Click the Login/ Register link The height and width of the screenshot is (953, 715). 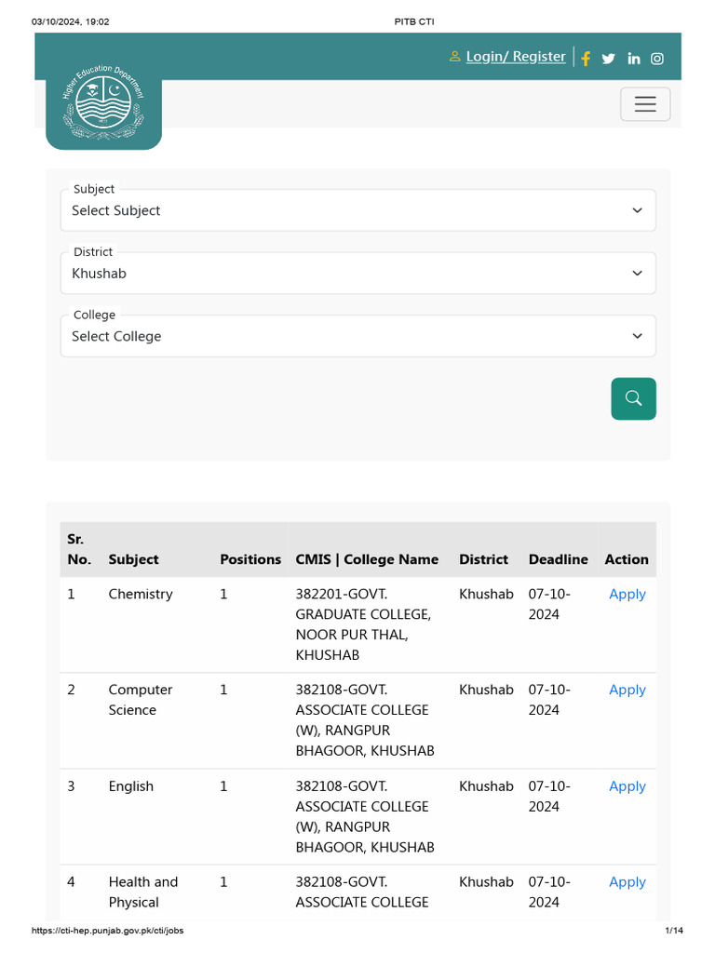tap(516, 57)
